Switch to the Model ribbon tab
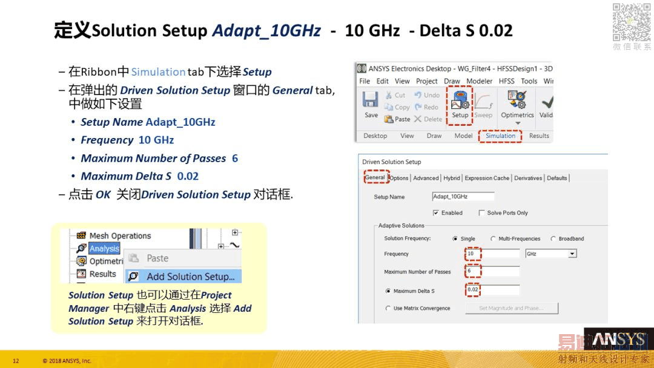 pyautogui.click(x=463, y=136)
